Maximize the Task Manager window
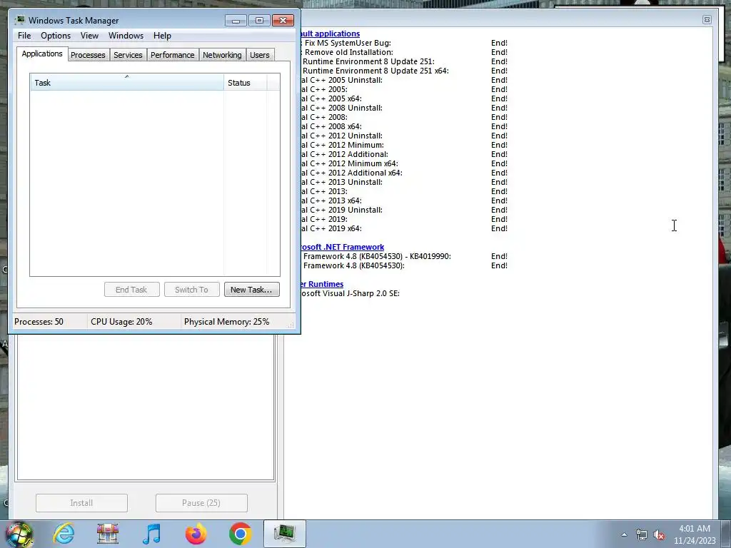This screenshot has width=731, height=548. coord(259,20)
